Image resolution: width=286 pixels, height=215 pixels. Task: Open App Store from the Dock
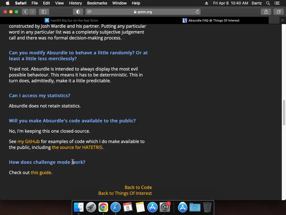pos(152,207)
